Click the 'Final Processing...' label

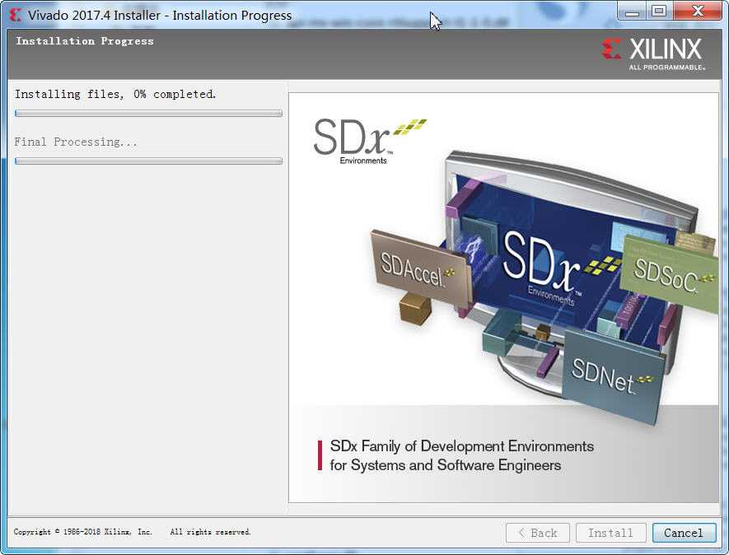coord(76,142)
